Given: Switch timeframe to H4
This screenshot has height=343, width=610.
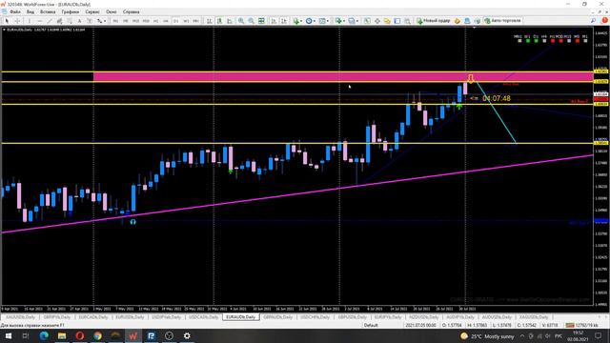Looking at the screenshot, I should [x=166, y=21].
